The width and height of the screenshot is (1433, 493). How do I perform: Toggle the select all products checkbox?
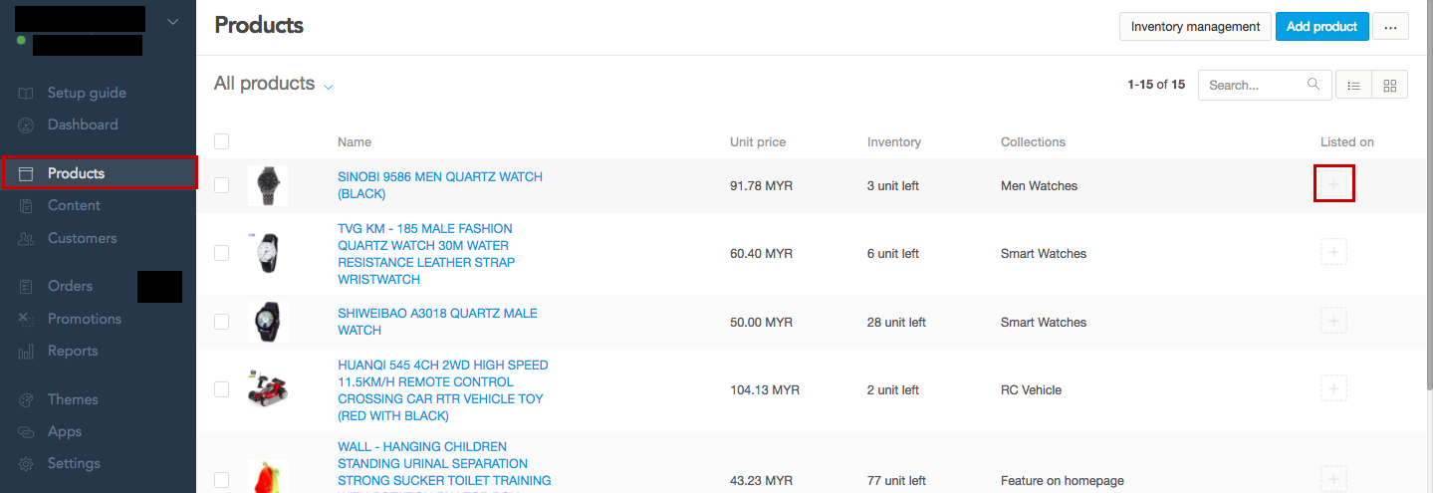click(x=221, y=141)
